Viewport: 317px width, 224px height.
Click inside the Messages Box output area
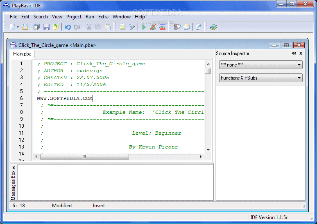(x=115, y=182)
